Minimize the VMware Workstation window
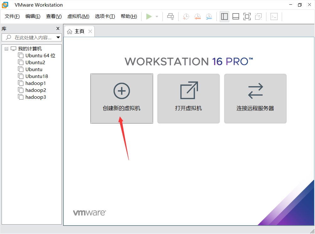This screenshot has width=315, height=234. 291,5
